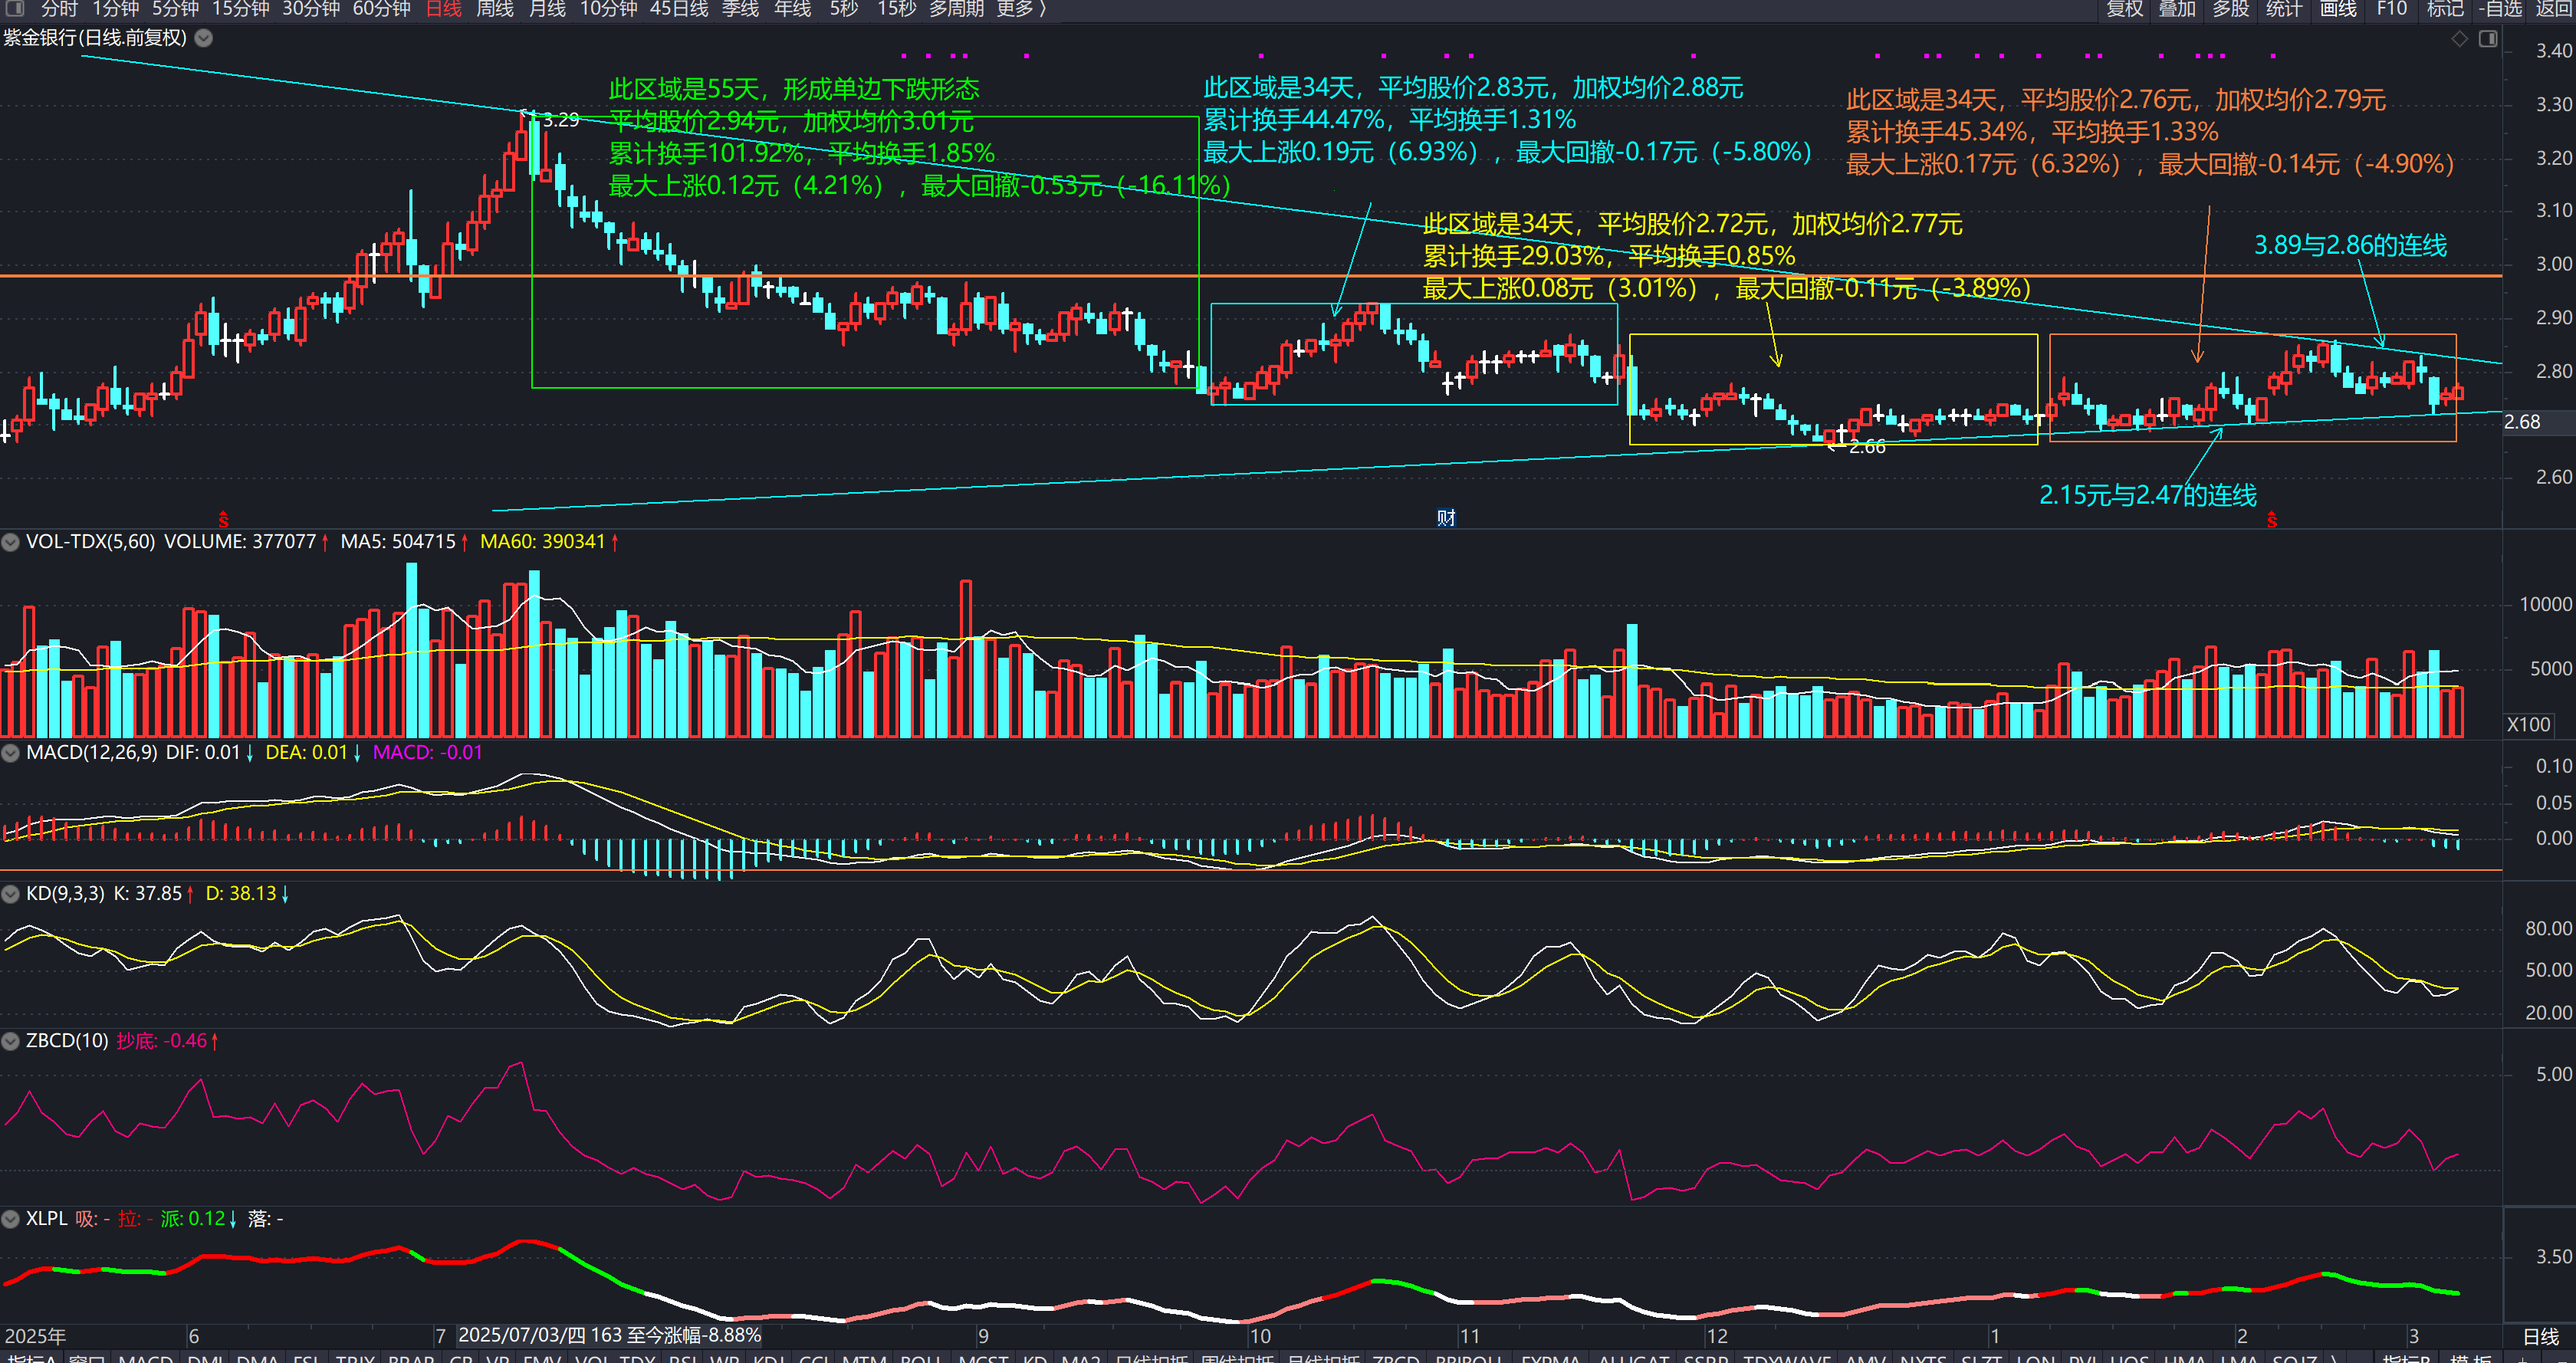
Task: Open the MACD indicator dropdown arrow
Action: pos(11,752)
